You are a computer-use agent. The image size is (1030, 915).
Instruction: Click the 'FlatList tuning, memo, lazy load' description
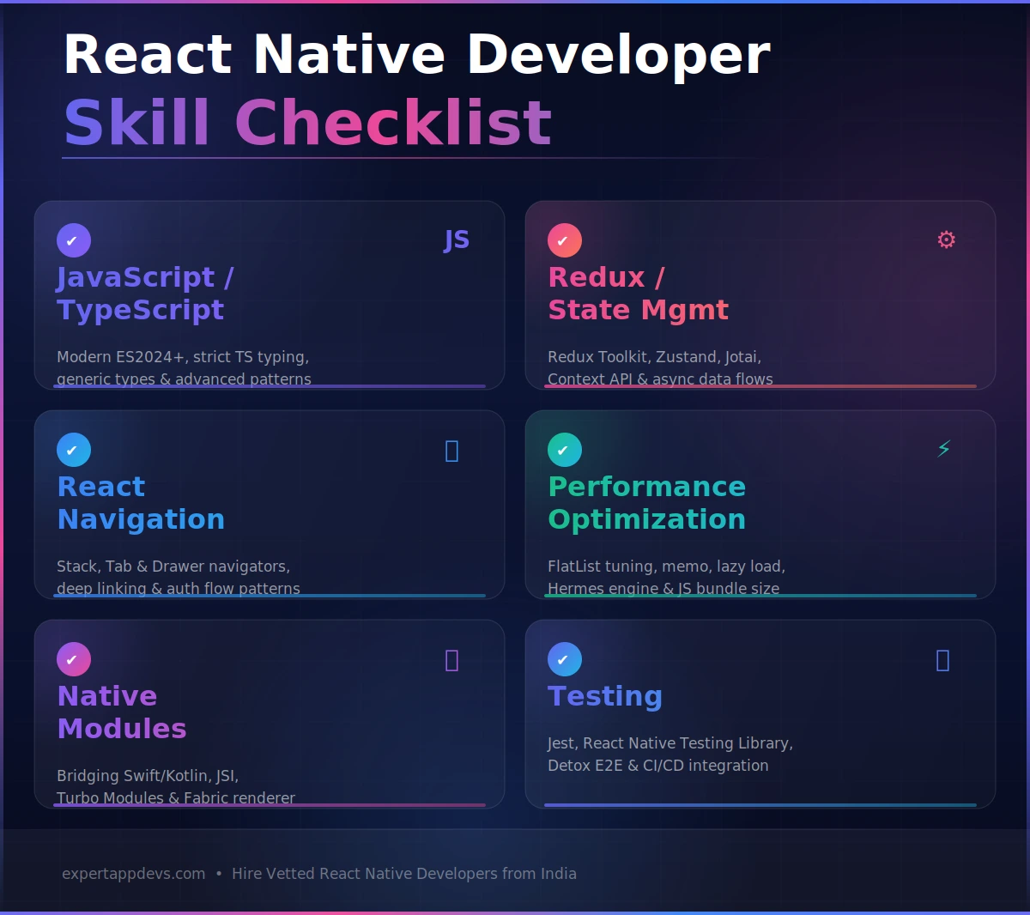666,567
